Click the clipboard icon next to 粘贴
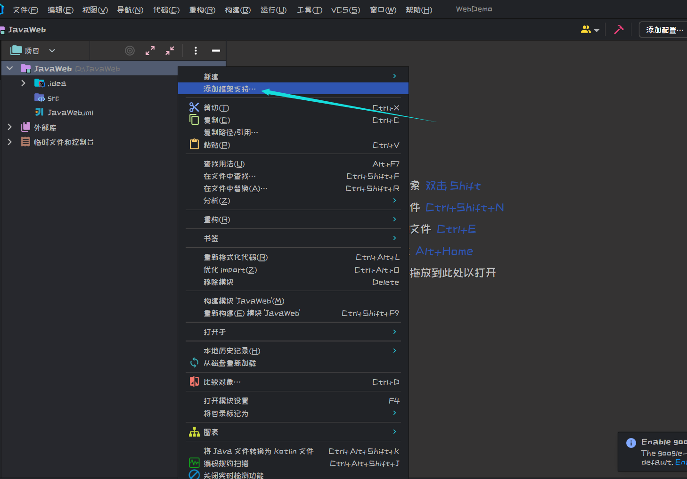The image size is (687, 479). click(194, 145)
